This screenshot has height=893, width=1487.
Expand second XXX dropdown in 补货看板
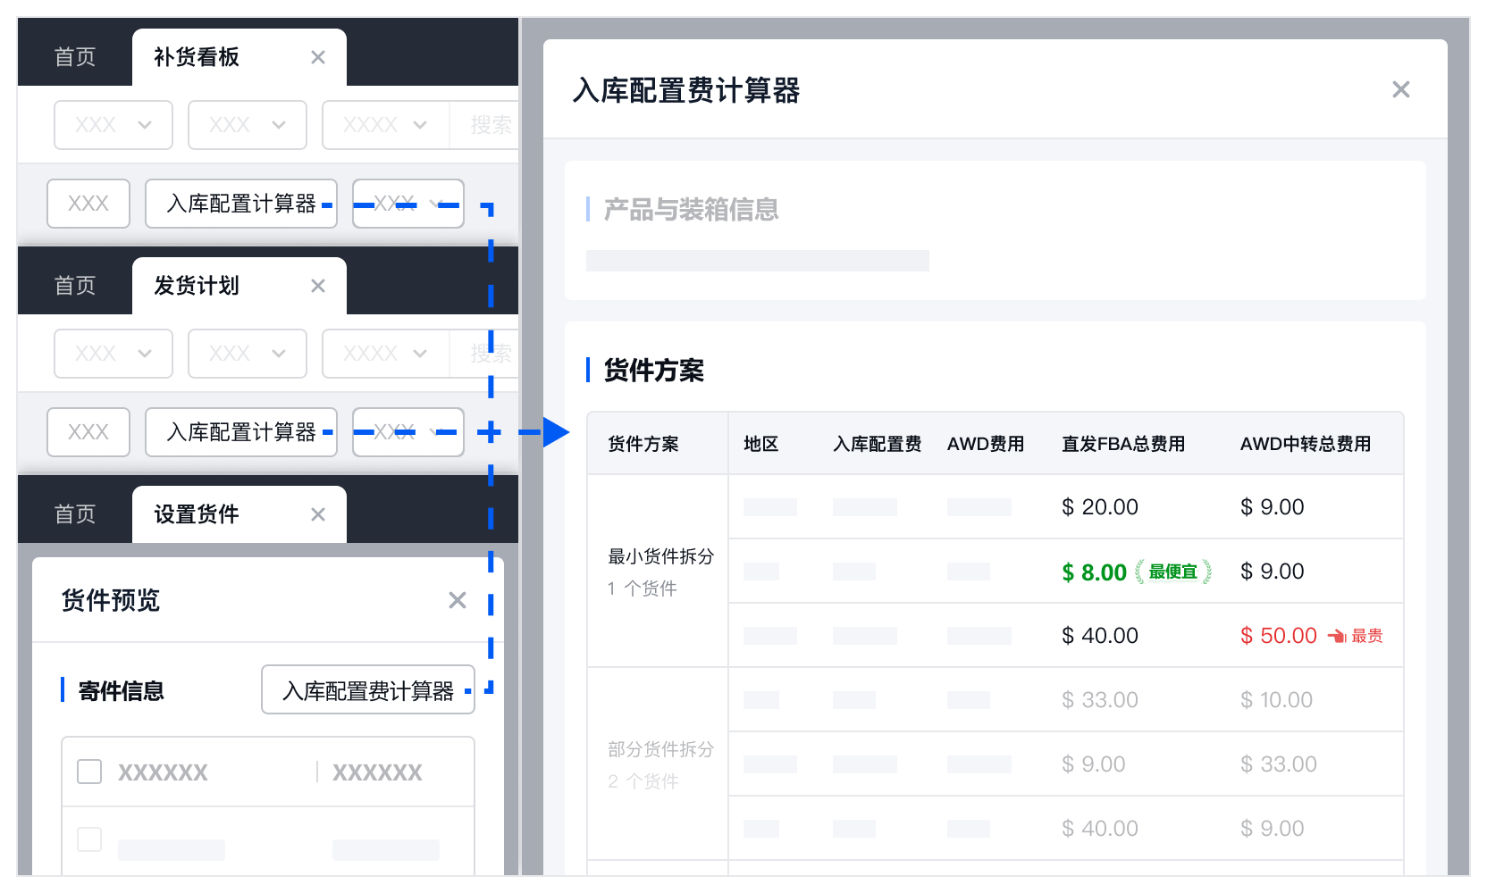pyautogui.click(x=248, y=125)
